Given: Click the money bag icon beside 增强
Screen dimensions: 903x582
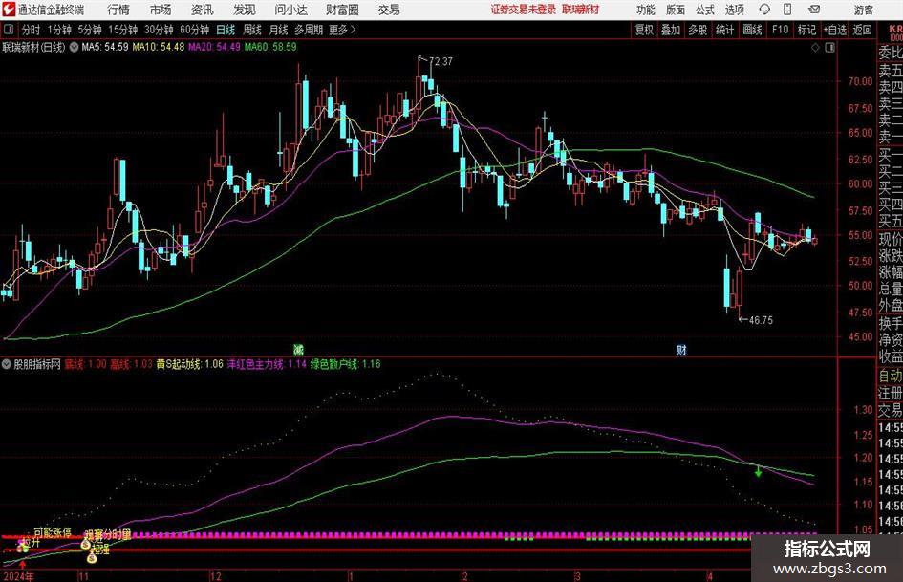Looking at the screenshot, I should 92,557.
